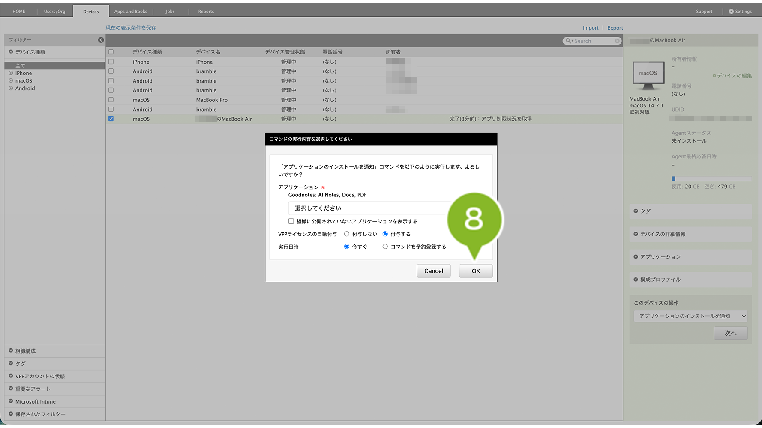Image resolution: width=762 pixels, height=428 pixels.
Task: Sort by デバイス管理状態 column header
Action: click(x=285, y=52)
